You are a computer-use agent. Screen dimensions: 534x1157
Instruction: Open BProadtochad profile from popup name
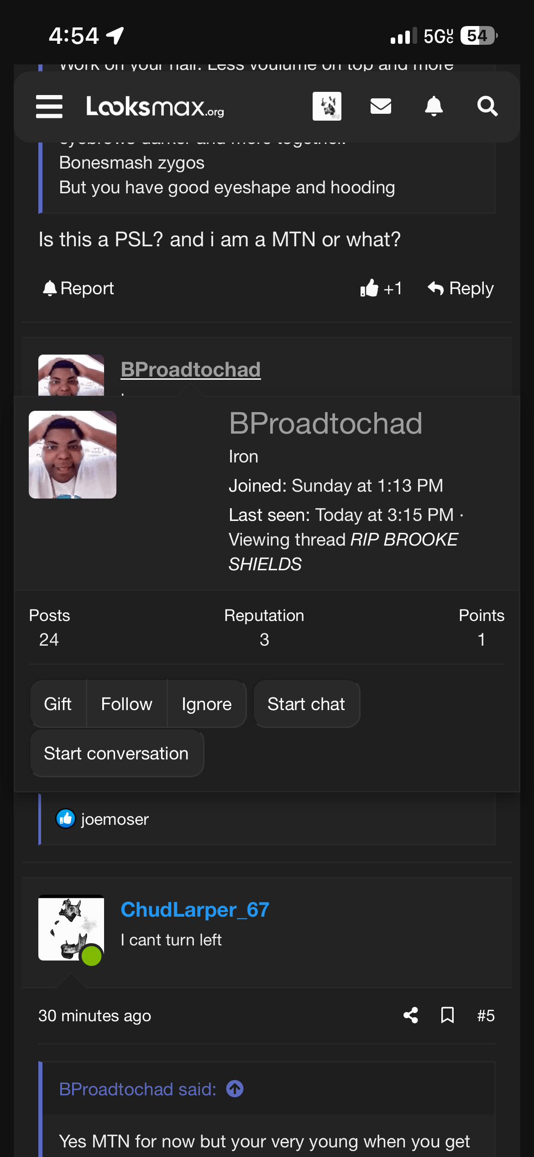pos(325,423)
